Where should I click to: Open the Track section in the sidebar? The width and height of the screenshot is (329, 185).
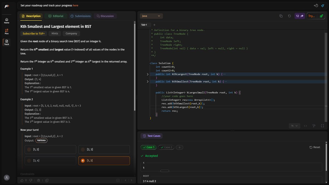click(7, 42)
